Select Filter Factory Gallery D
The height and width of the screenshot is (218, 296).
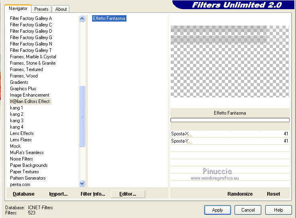(x=31, y=31)
